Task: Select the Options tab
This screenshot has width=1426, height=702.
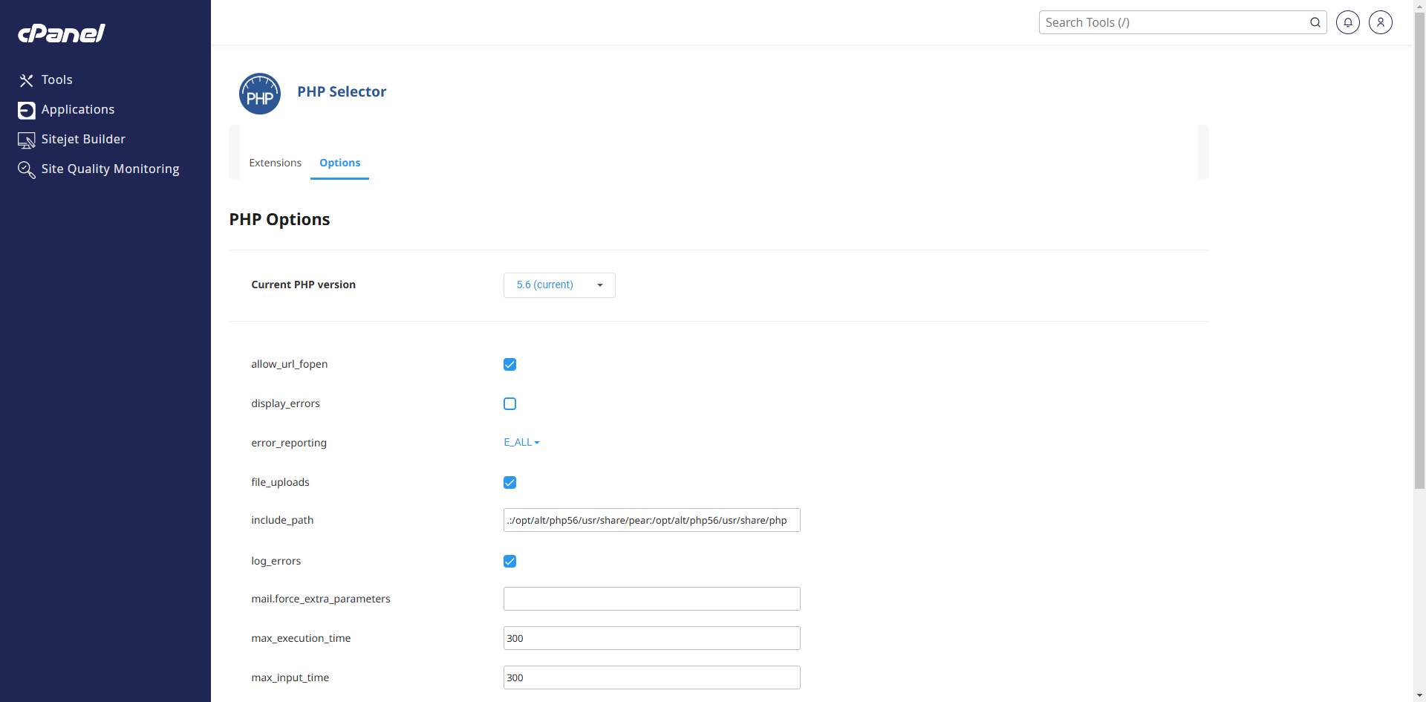Action: point(339,163)
